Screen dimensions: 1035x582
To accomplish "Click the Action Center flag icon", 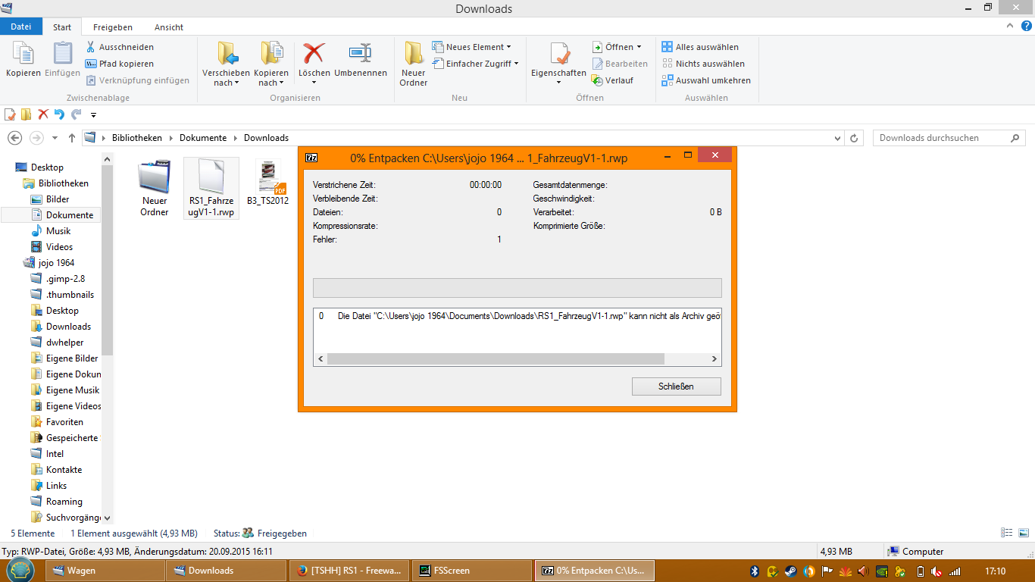I will pyautogui.click(x=827, y=571).
